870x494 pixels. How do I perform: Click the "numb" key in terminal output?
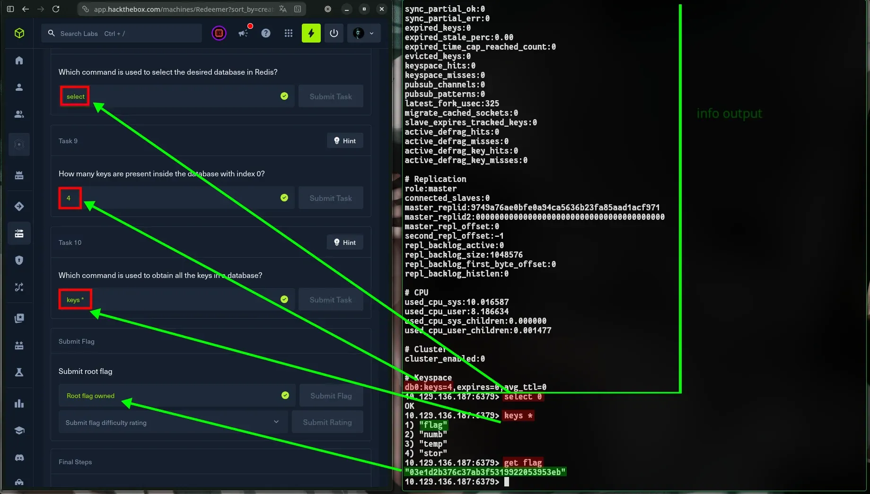point(433,434)
